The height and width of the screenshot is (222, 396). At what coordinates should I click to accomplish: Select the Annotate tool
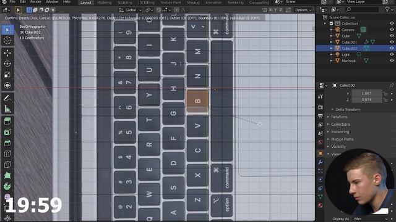point(7,98)
